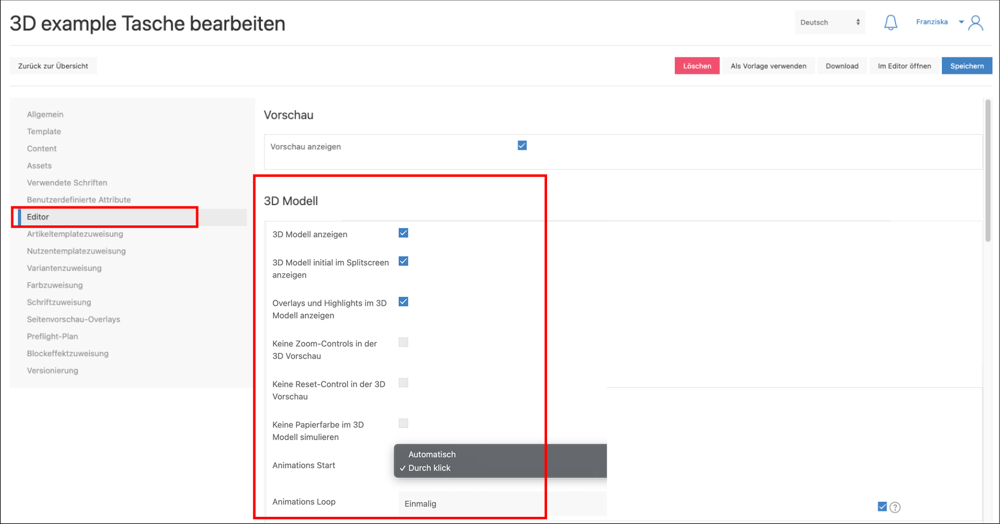1000x524 pixels.
Task: Click the help question mark icon
Action: [x=895, y=507]
